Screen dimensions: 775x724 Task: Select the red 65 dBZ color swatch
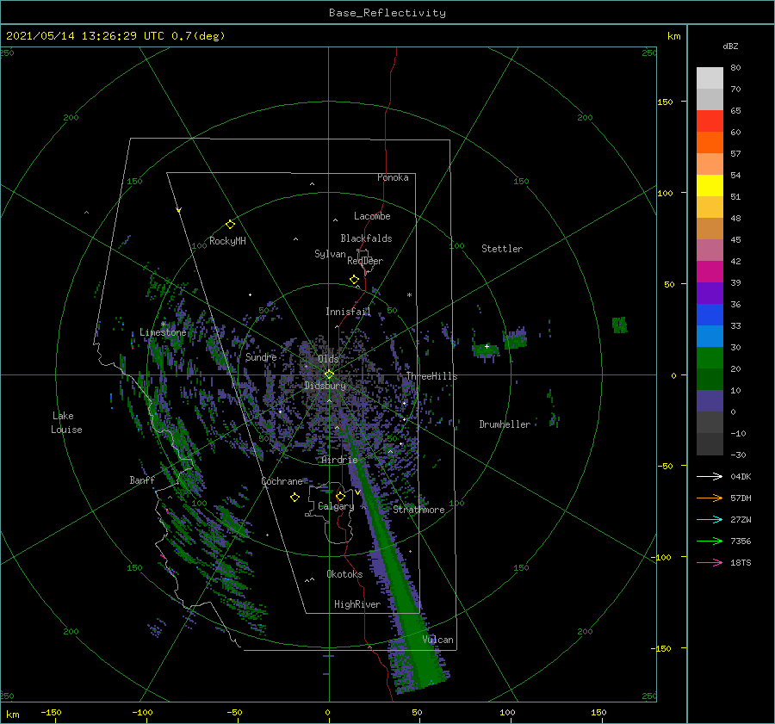click(710, 121)
